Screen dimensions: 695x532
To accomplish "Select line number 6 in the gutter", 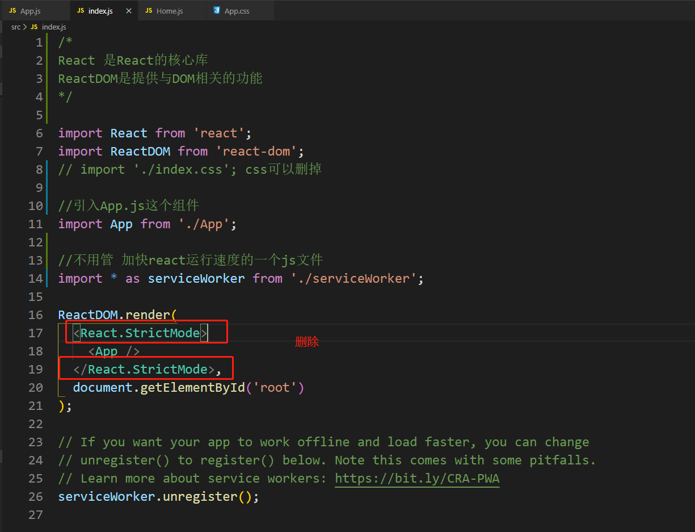I will pos(39,133).
